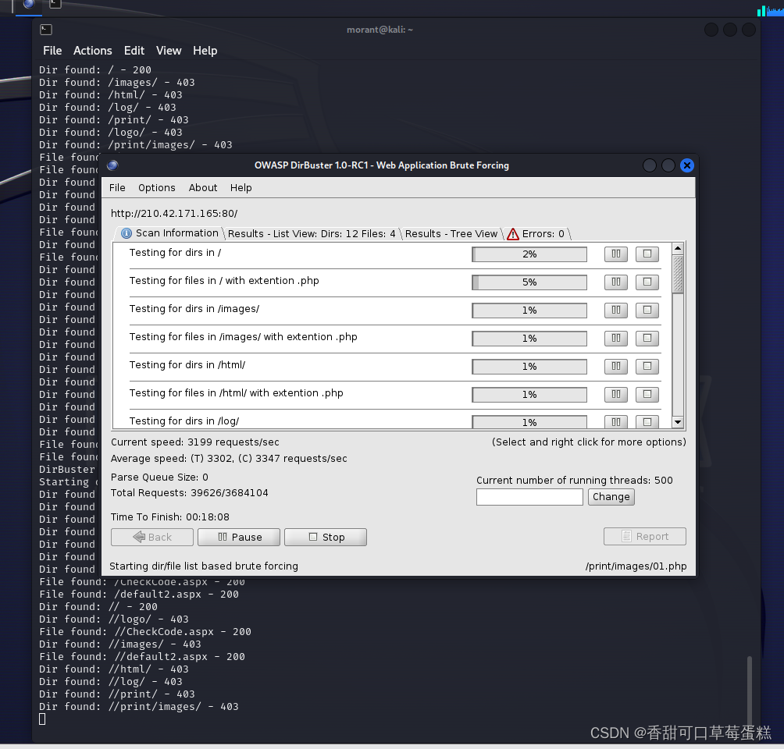Pause the "Testing for dirs in /images/" scan
This screenshot has width=784, height=749.
pyautogui.click(x=615, y=310)
